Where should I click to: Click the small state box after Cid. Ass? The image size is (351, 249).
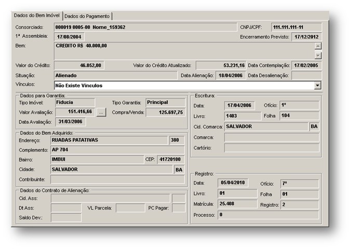179,198
